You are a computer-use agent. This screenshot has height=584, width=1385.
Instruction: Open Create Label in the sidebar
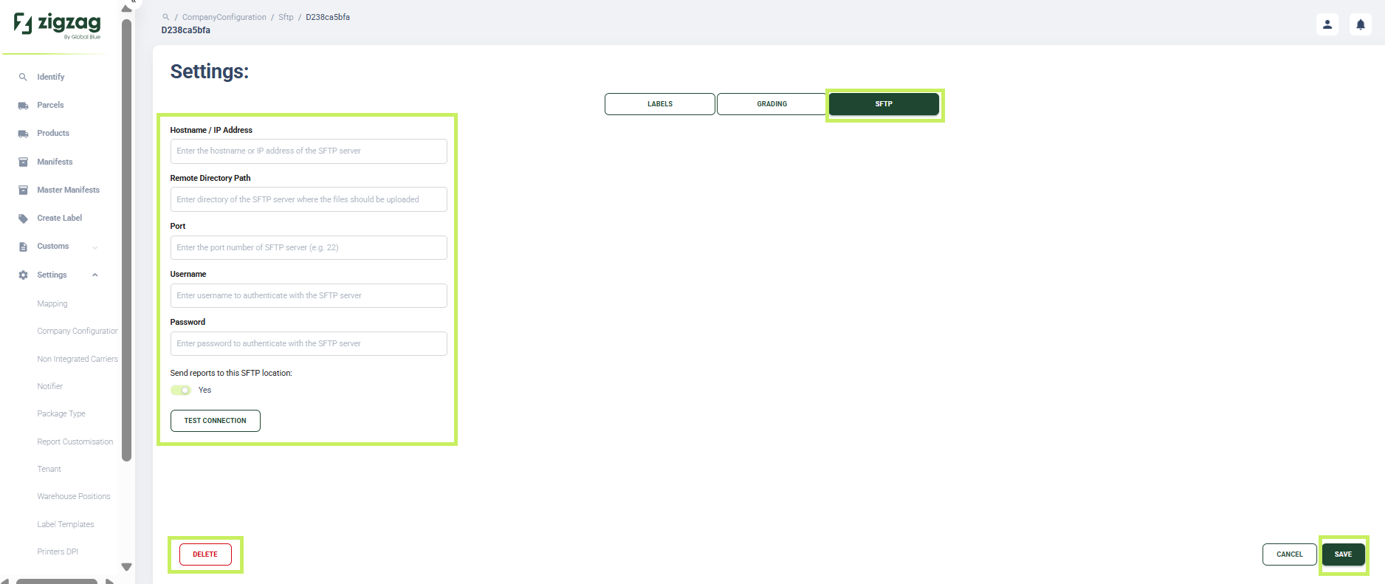coord(60,218)
